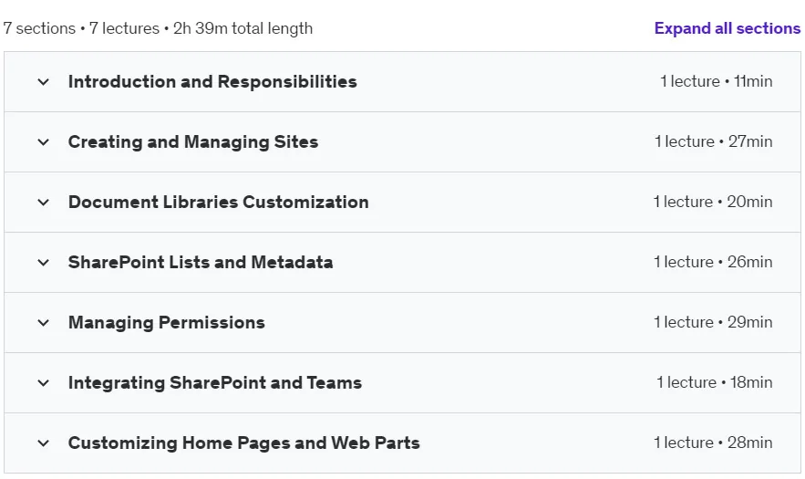
Task: Click the 1 lecture 27min label
Action: (713, 141)
